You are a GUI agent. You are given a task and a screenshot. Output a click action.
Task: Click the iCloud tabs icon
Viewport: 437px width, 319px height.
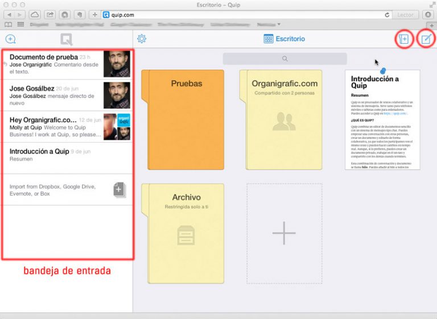tap(35, 15)
